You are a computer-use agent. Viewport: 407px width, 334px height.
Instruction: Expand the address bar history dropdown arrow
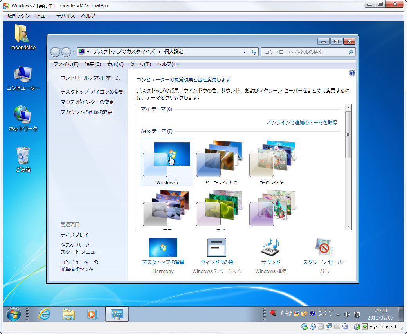245,52
